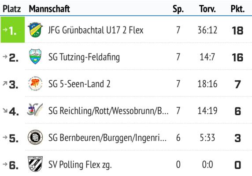This screenshot has width=252, height=176.
Task: Open the SG 5-Seen-Land 2 team link
Action: point(79,84)
